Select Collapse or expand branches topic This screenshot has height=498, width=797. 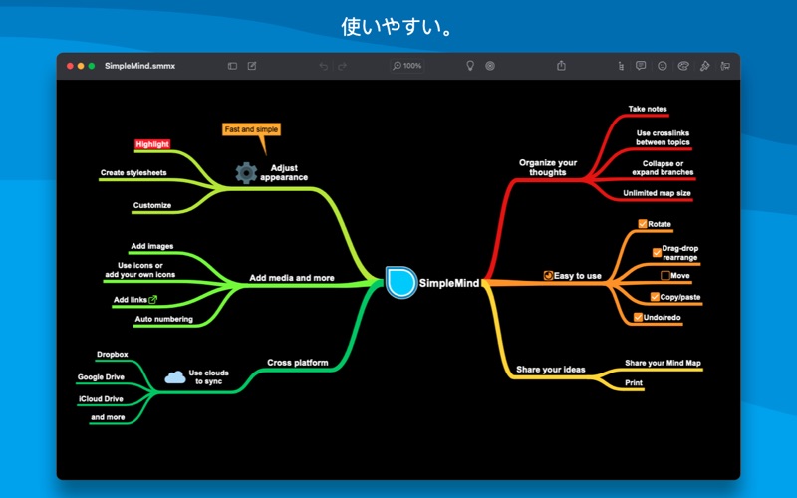[663, 168]
